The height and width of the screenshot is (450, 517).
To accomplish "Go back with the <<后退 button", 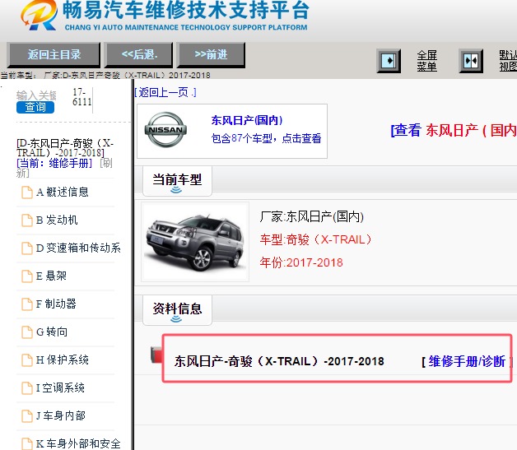I will [139, 54].
